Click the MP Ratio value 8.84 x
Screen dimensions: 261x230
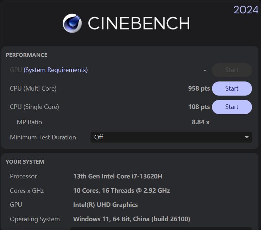point(200,122)
